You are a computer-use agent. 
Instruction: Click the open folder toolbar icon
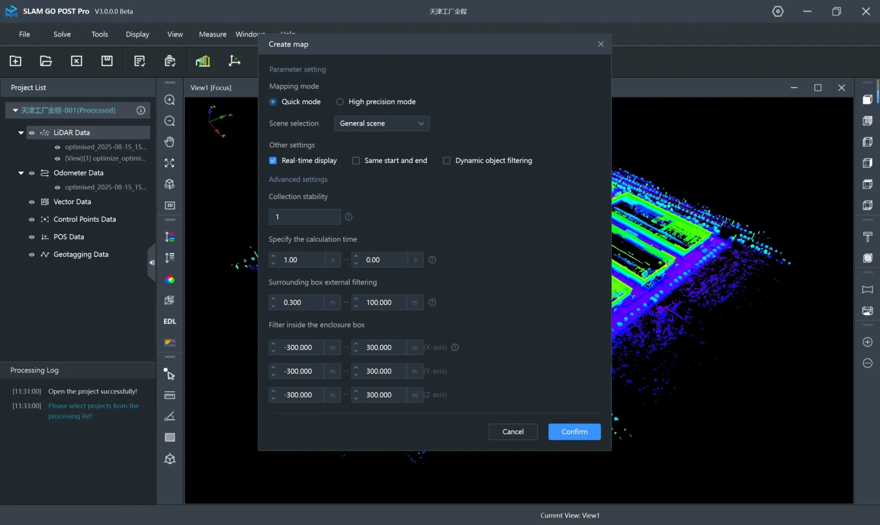click(x=46, y=61)
